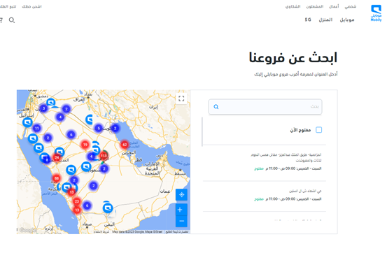The image size is (387, 253).
Task: Click the Mobily logo
Action: [x=376, y=13]
